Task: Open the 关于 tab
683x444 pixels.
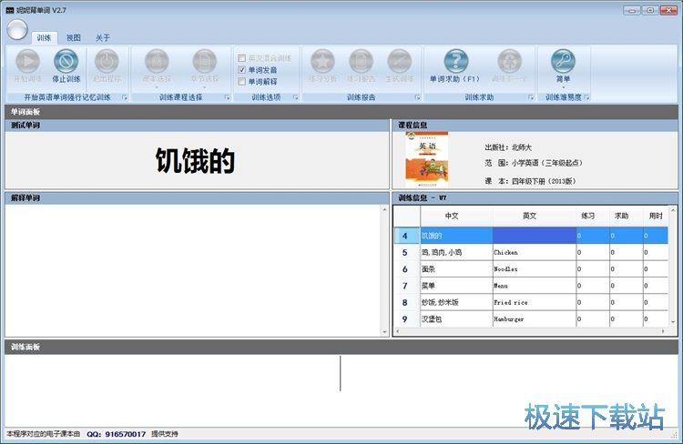Action: (103, 38)
